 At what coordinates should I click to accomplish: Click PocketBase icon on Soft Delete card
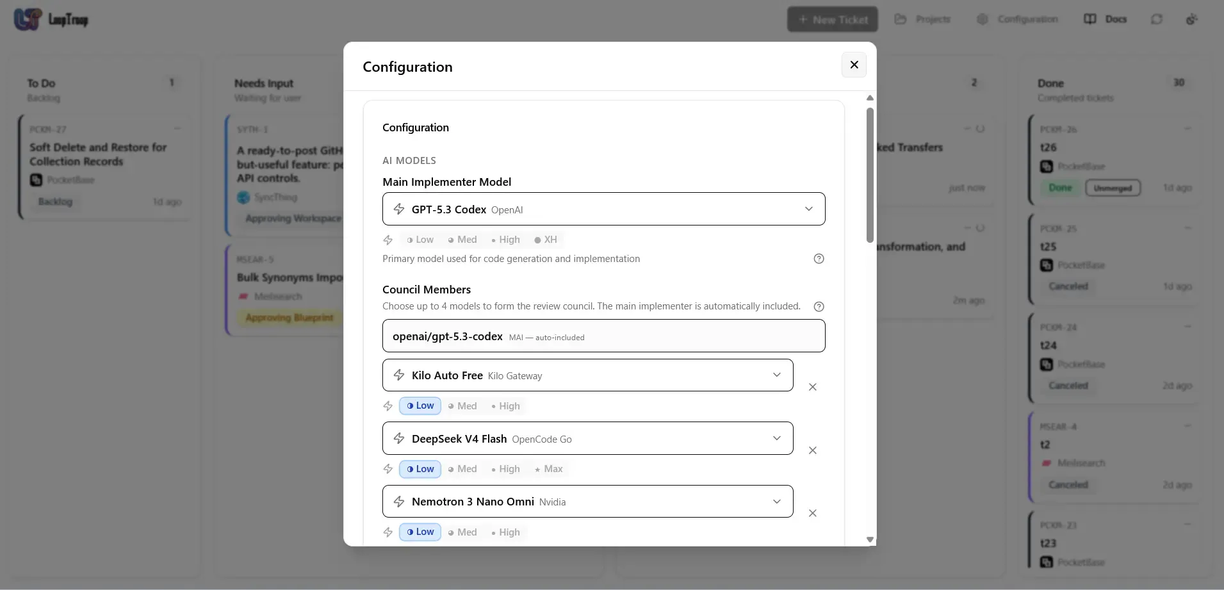[36, 180]
